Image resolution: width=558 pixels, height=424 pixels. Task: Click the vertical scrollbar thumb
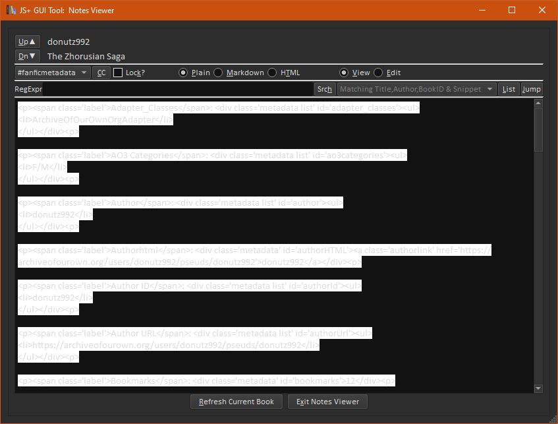[x=538, y=130]
